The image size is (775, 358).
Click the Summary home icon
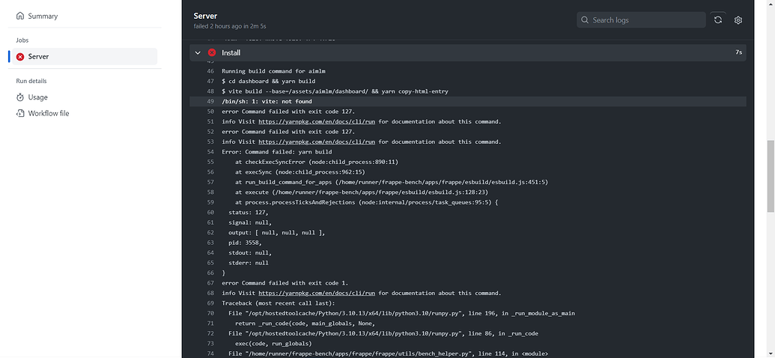(19, 16)
